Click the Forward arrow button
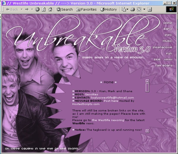The image size is (178, 154). (27, 9)
